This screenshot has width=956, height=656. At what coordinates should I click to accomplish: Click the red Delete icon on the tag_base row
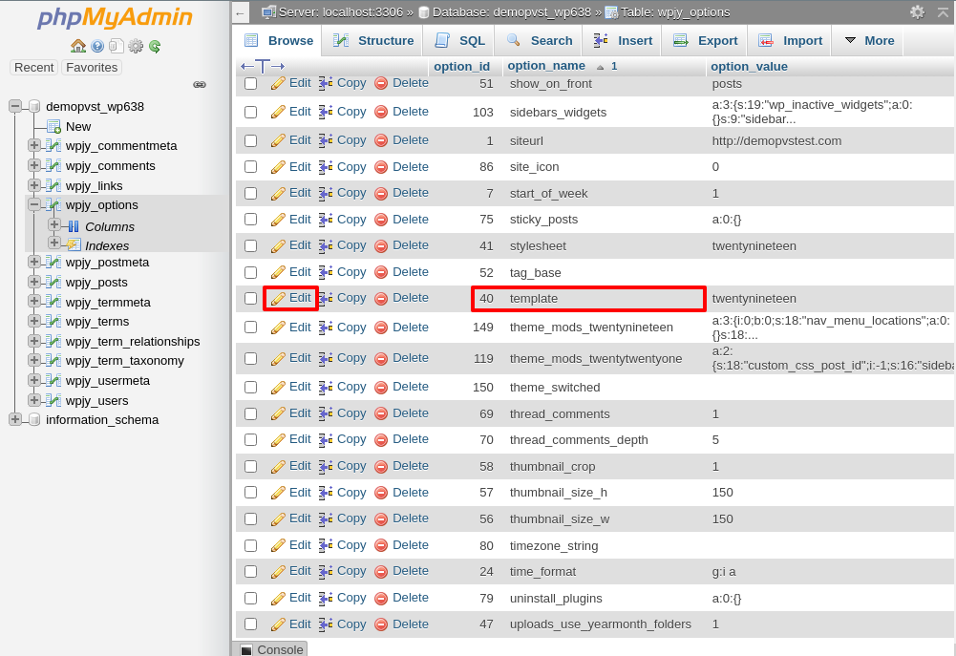click(381, 272)
